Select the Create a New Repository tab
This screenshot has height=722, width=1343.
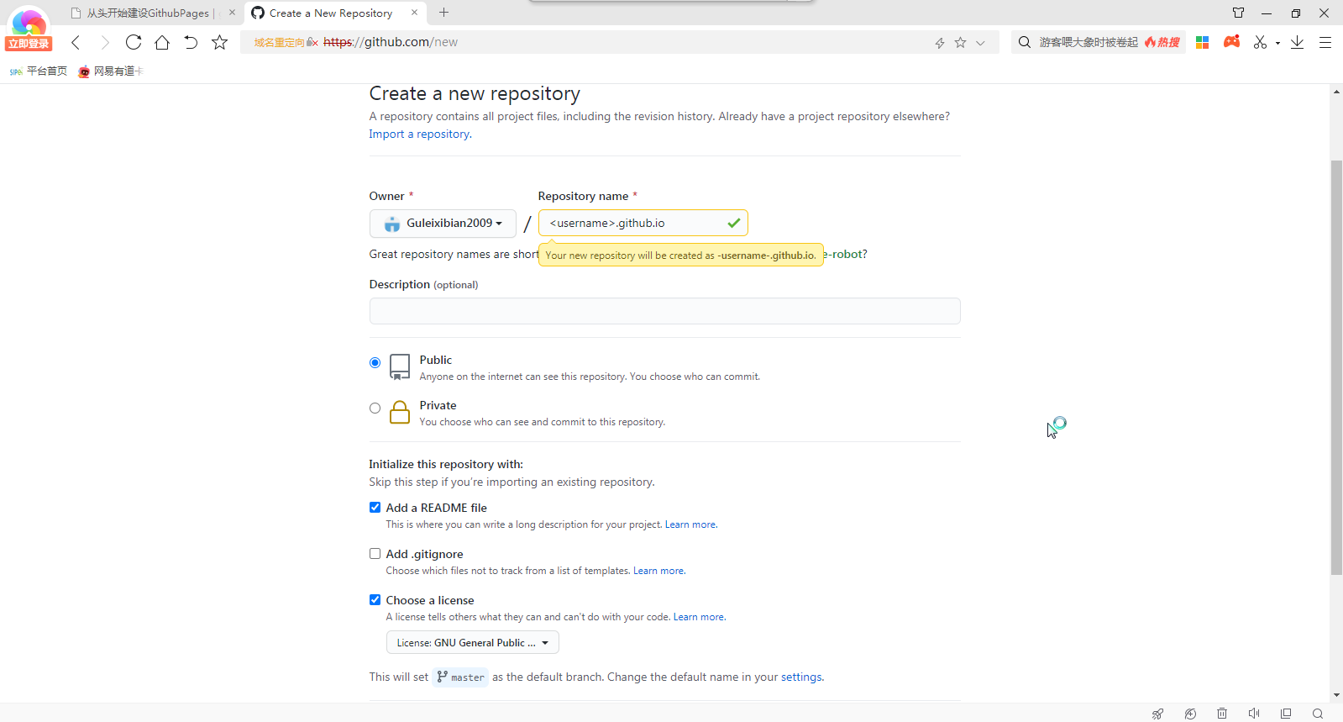[331, 13]
